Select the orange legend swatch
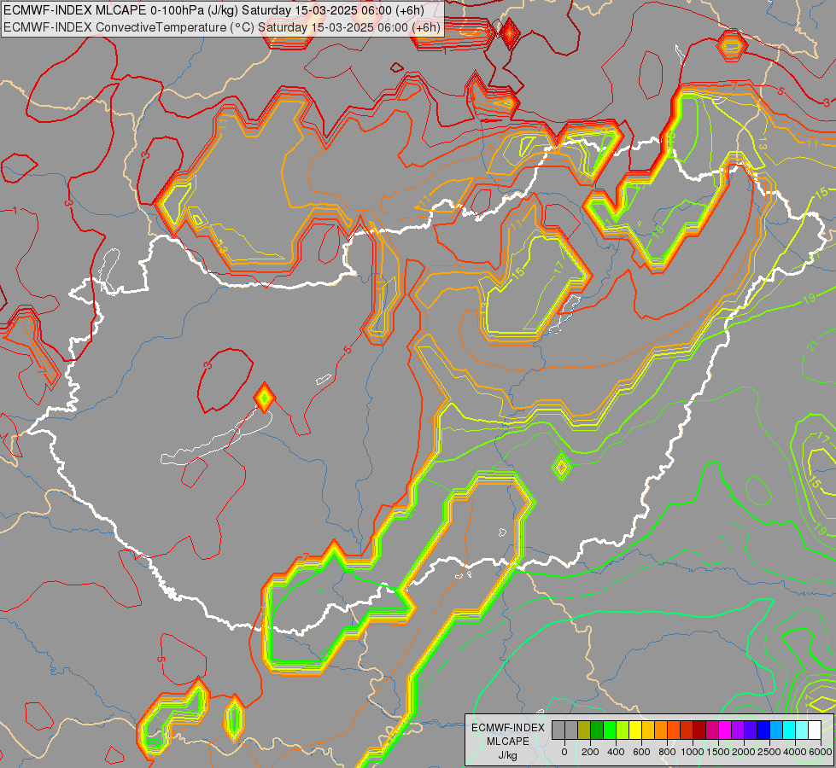 (661, 730)
